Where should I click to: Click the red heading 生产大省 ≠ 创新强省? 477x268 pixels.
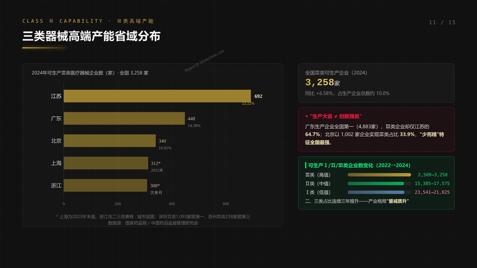click(334, 116)
